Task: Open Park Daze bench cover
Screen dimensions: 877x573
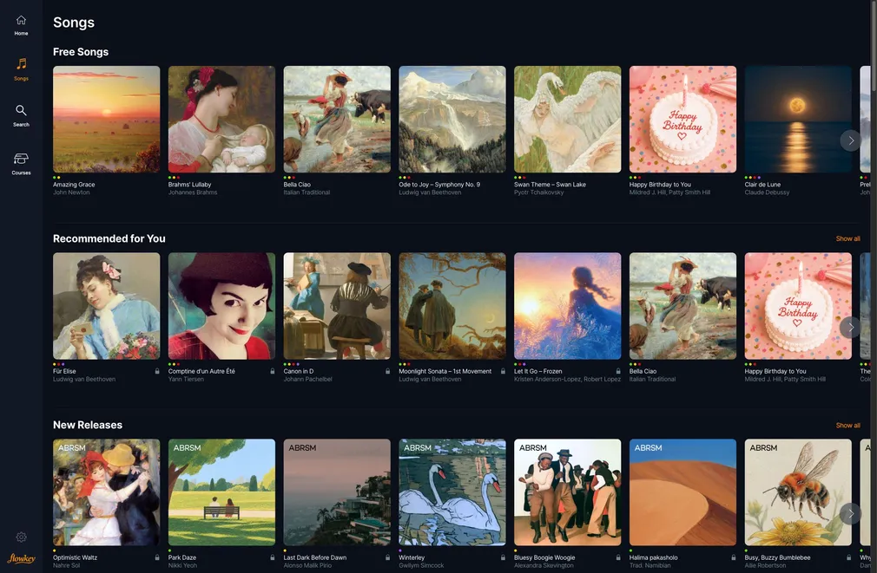Action: click(x=221, y=492)
